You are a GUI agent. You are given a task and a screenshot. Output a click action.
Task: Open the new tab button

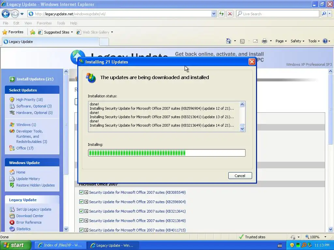pos(104,42)
